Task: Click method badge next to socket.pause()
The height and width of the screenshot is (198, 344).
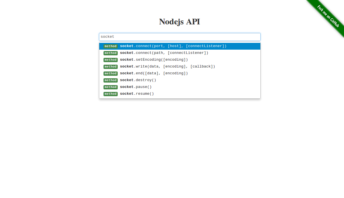Action: [x=111, y=87]
